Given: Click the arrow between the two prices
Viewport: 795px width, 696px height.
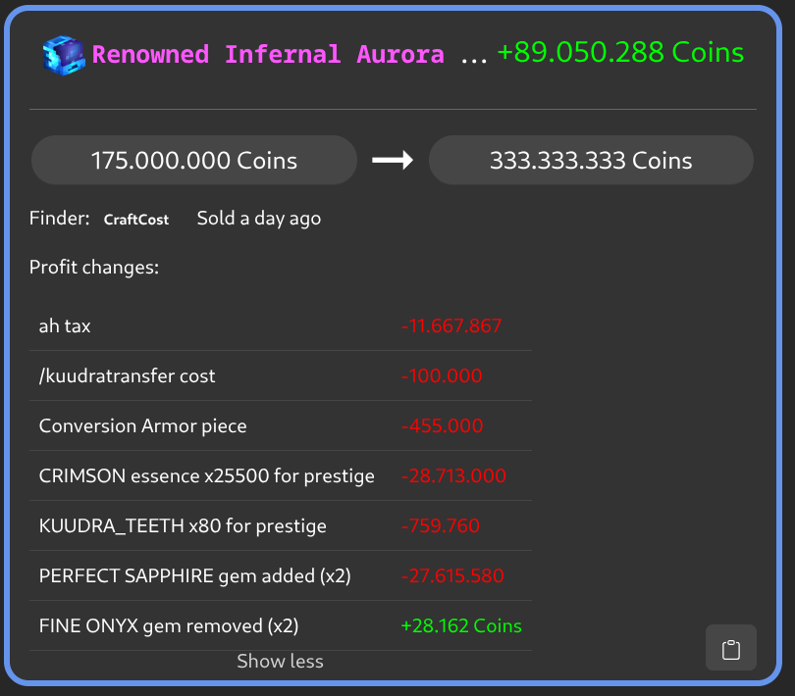Looking at the screenshot, I should click(x=393, y=161).
